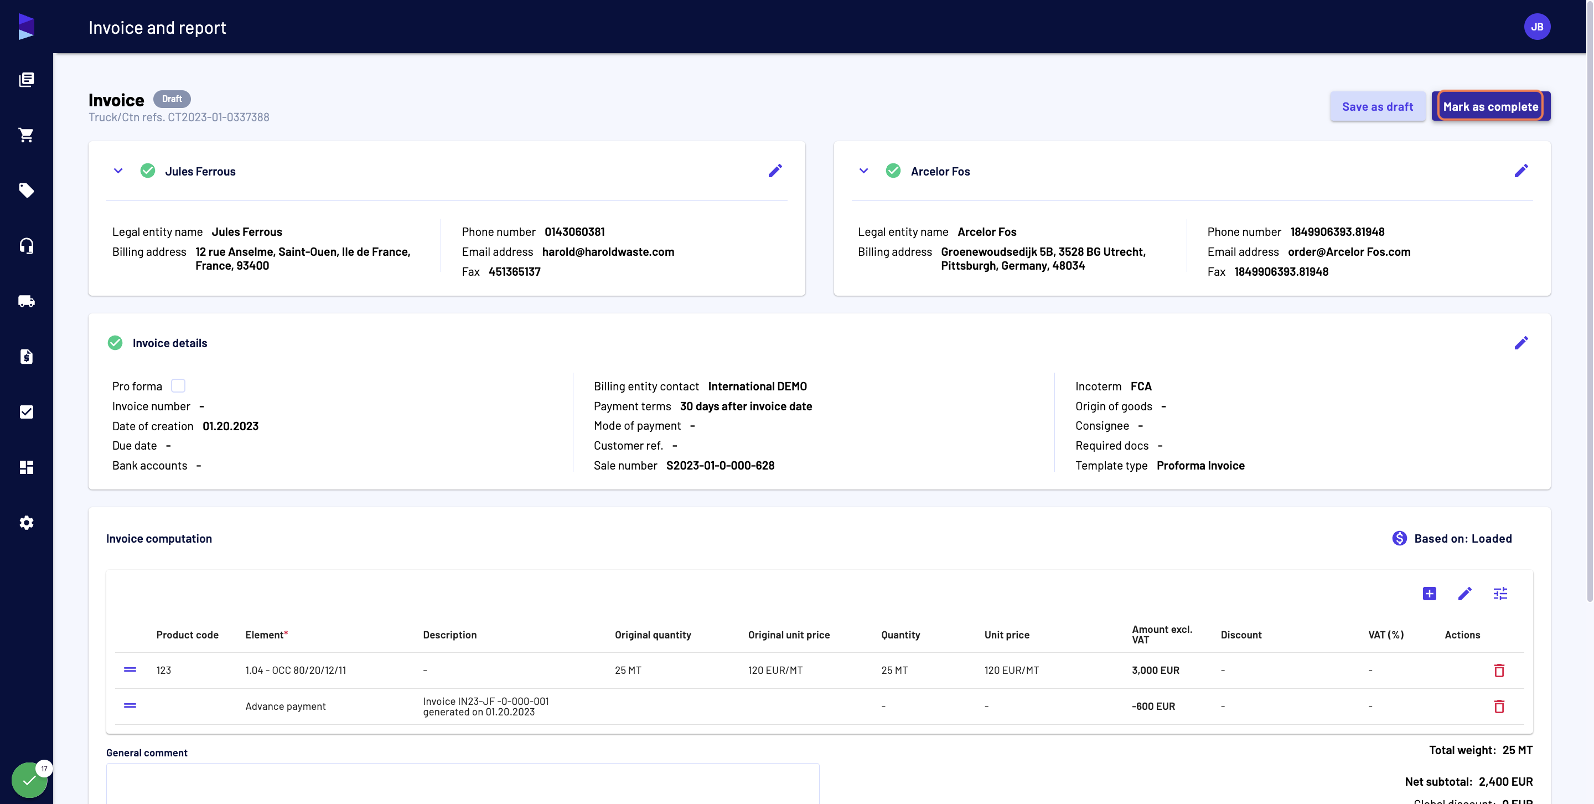Open the dashboard tiles sidebar icon

(26, 467)
